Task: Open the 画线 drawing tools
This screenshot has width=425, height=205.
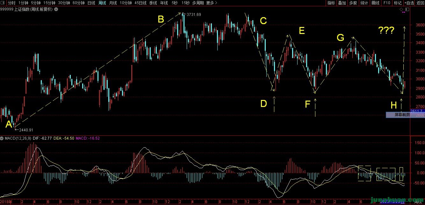Action: click(376, 3)
